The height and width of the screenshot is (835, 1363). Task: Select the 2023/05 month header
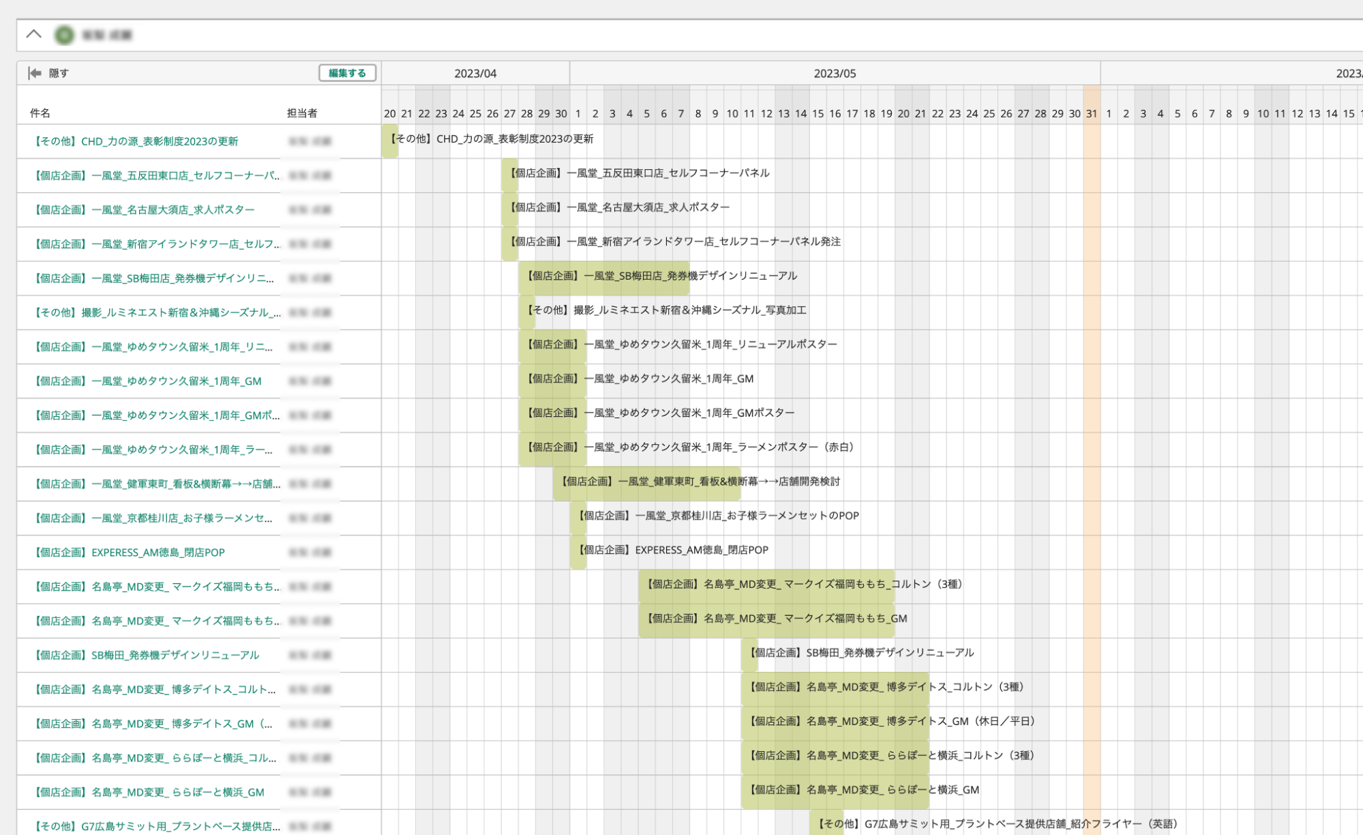coord(834,73)
